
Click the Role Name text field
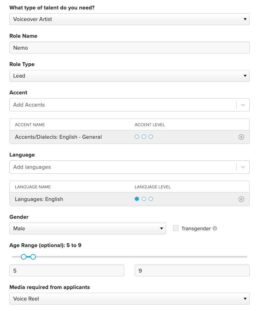[x=129, y=48]
